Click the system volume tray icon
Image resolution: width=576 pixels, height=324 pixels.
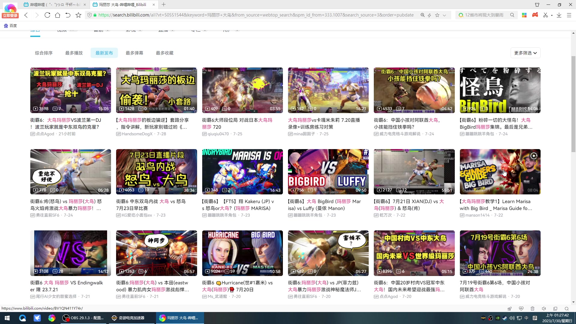(x=512, y=318)
